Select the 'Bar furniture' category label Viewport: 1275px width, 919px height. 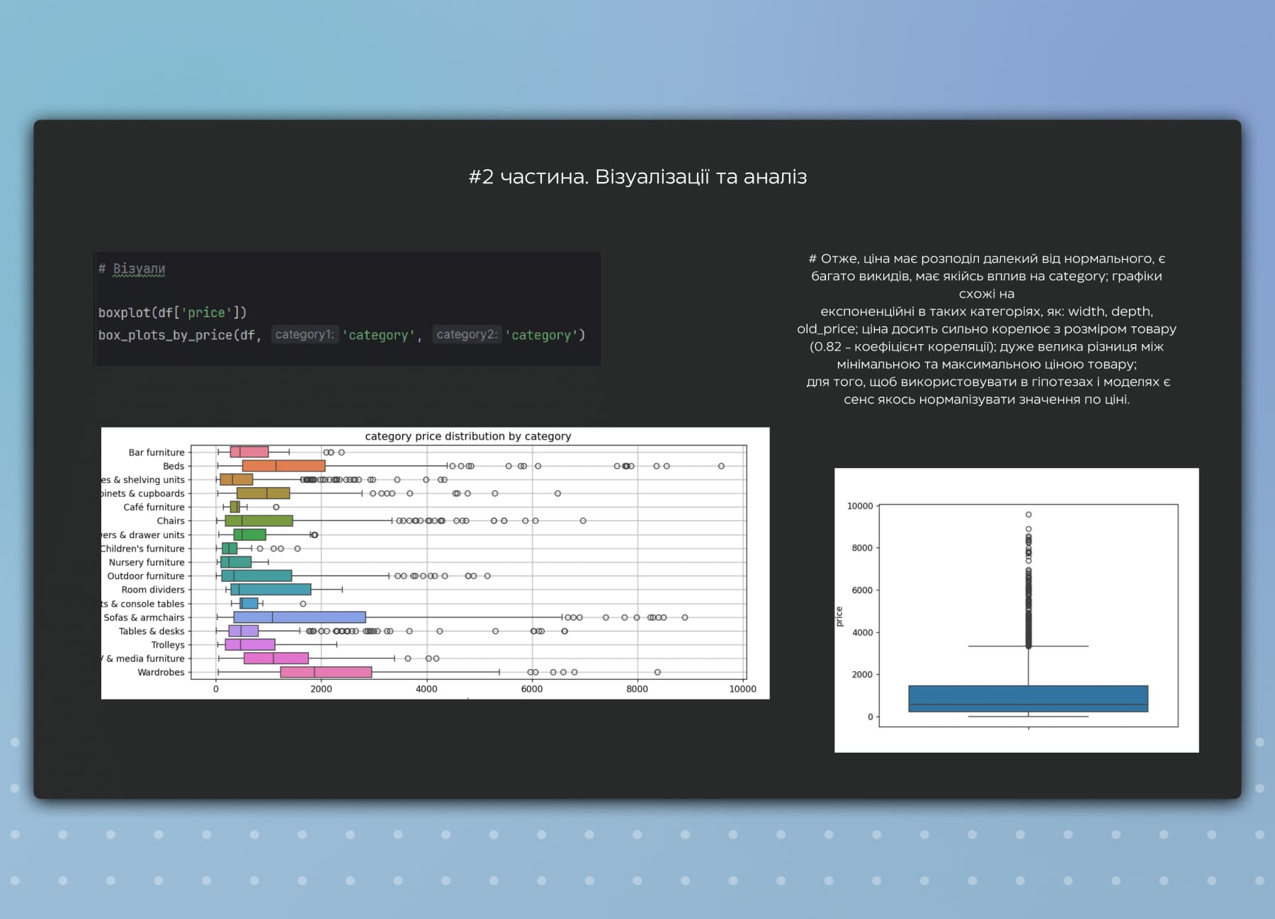coord(157,452)
